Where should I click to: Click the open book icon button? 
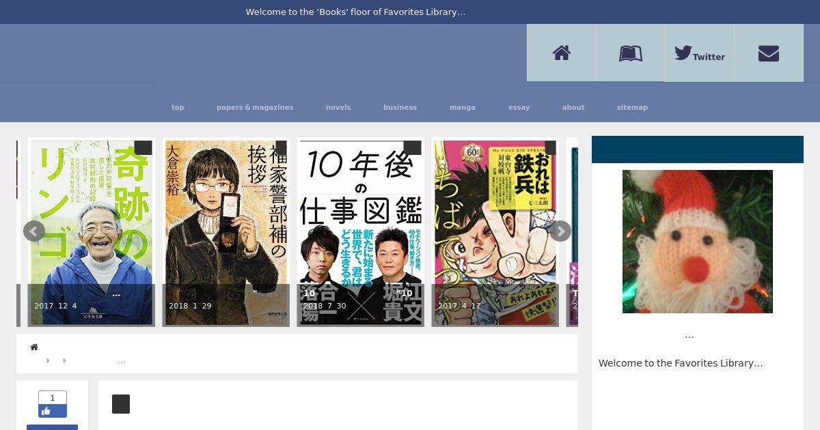tap(631, 53)
